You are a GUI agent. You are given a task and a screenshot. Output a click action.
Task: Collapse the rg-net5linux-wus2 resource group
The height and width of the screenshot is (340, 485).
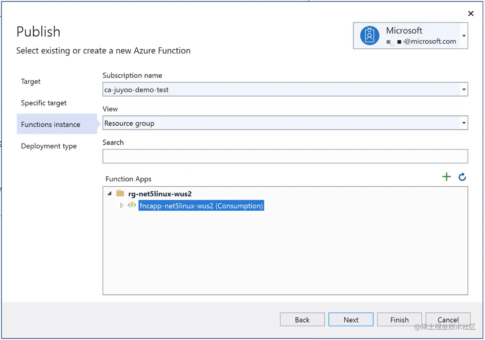(110, 193)
